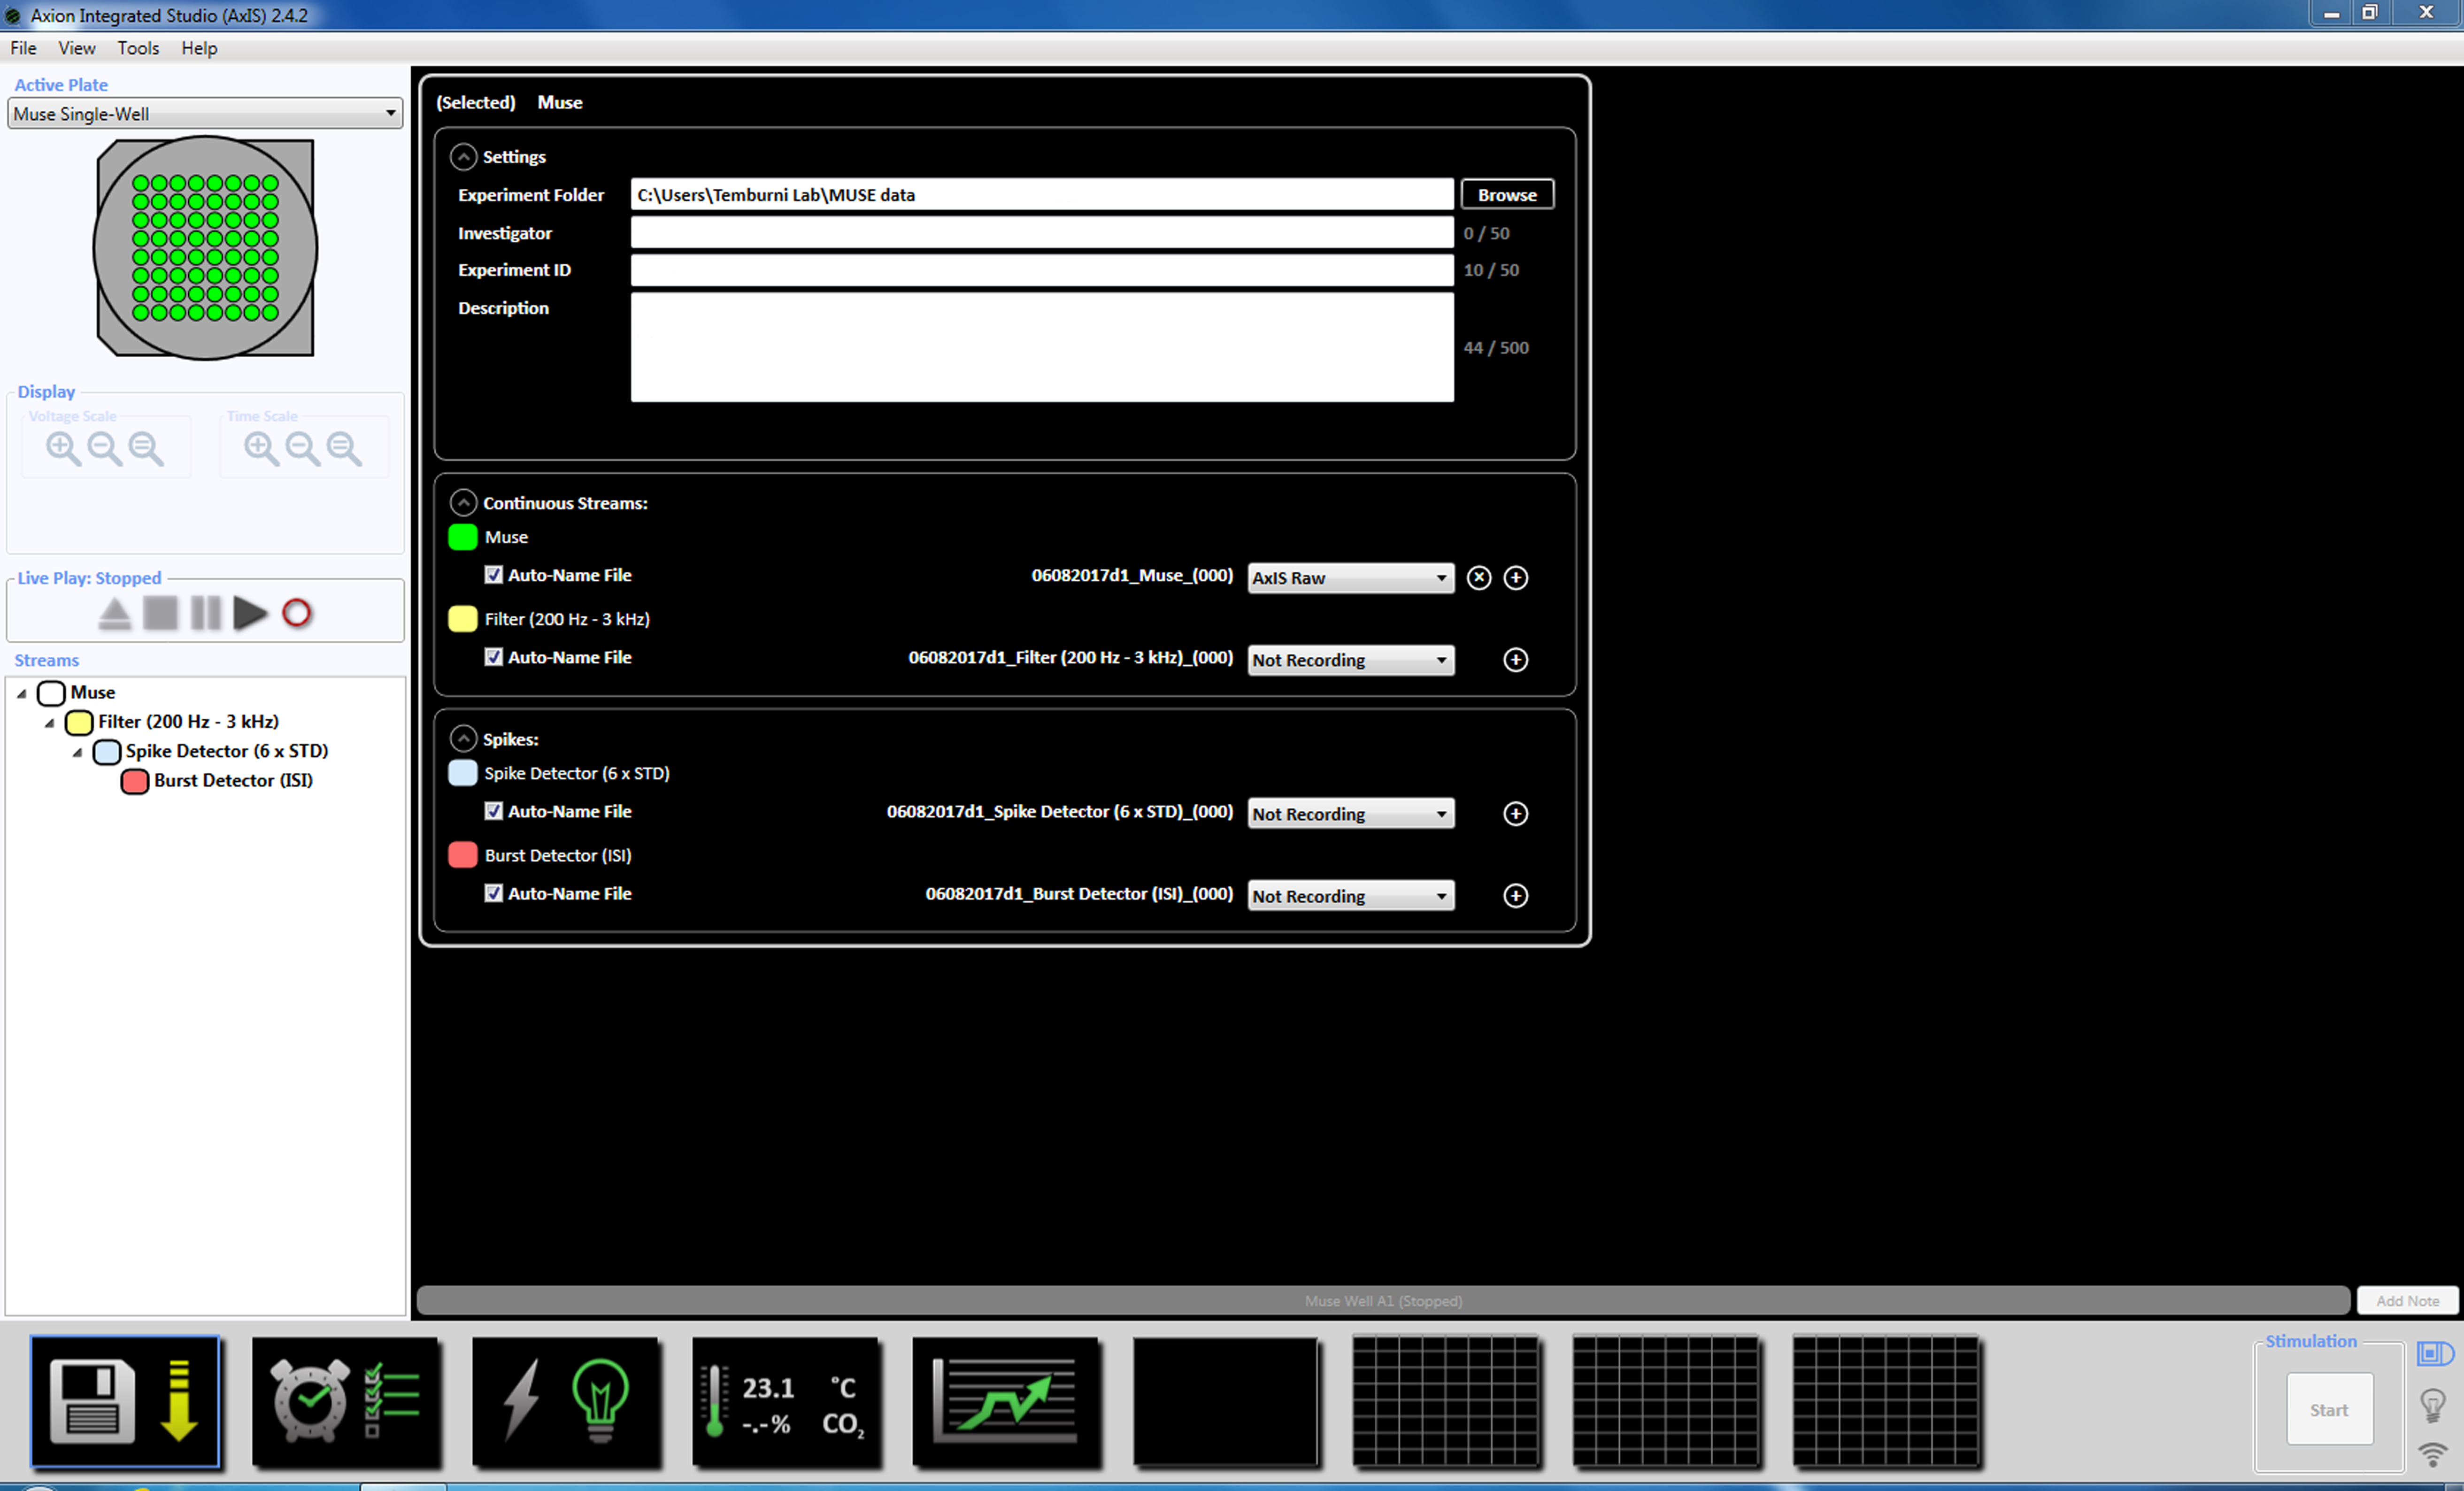Remove the AxIS Raw Muse recording
The width and height of the screenshot is (2464, 1491).
[1478, 577]
